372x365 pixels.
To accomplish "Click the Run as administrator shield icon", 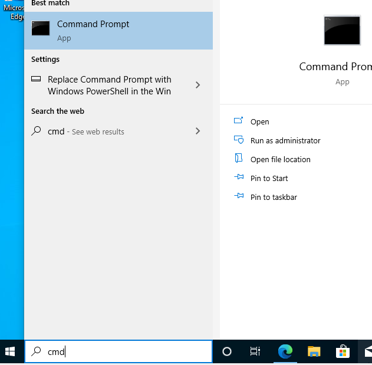I will point(239,140).
